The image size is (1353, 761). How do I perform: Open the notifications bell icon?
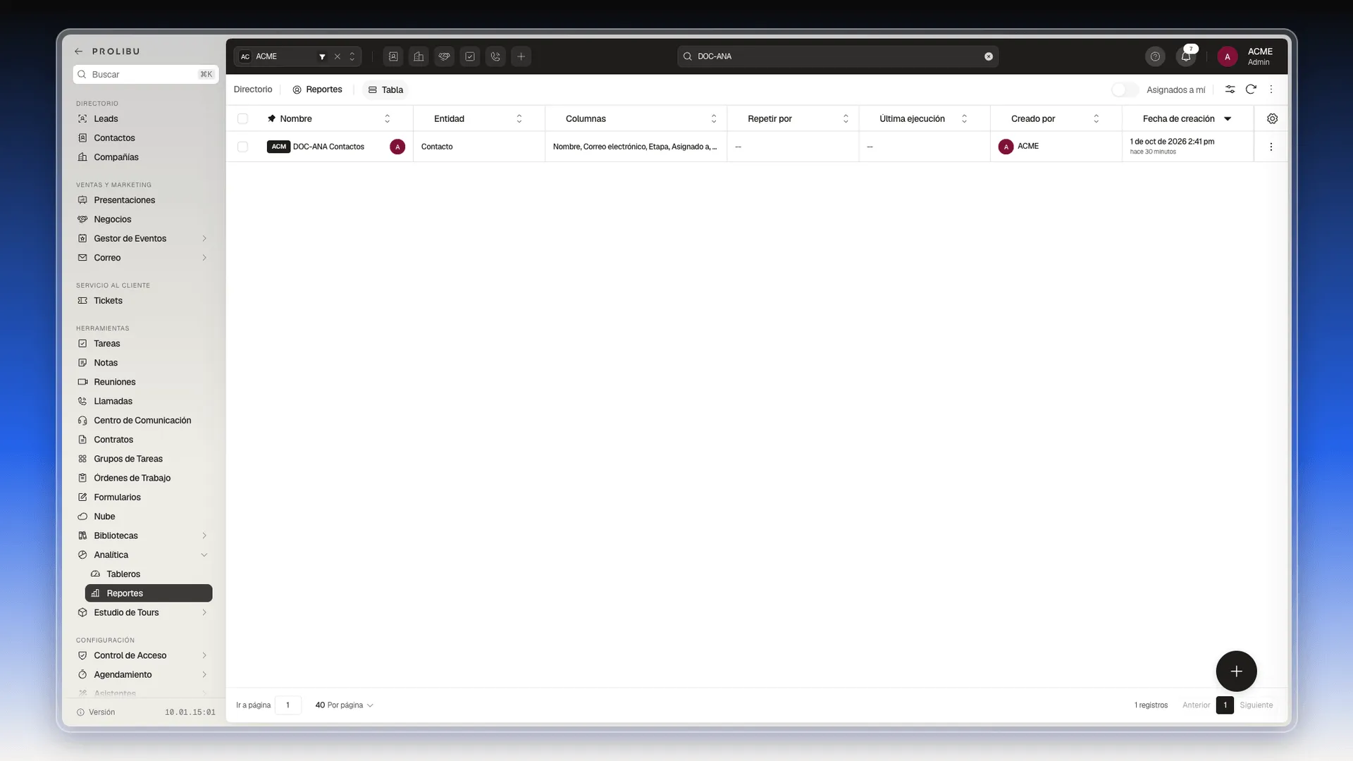(x=1187, y=56)
